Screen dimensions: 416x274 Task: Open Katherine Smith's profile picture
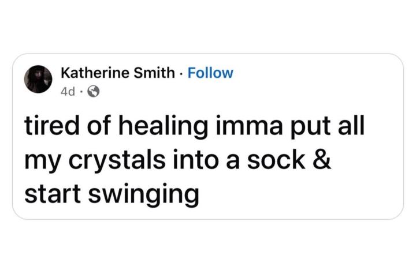point(38,79)
